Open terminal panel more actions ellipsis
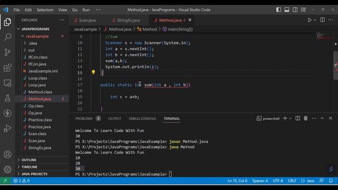Screen dimensions: 338x190 coord(314,118)
